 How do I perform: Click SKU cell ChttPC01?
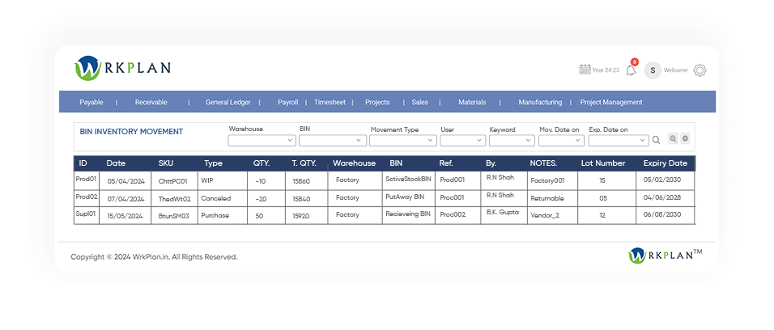172,181
